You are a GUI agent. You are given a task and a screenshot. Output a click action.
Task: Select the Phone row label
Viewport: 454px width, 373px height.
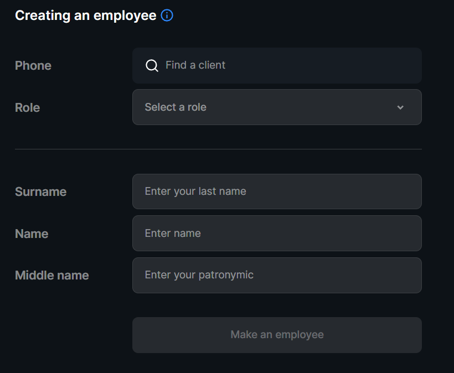[x=33, y=65]
